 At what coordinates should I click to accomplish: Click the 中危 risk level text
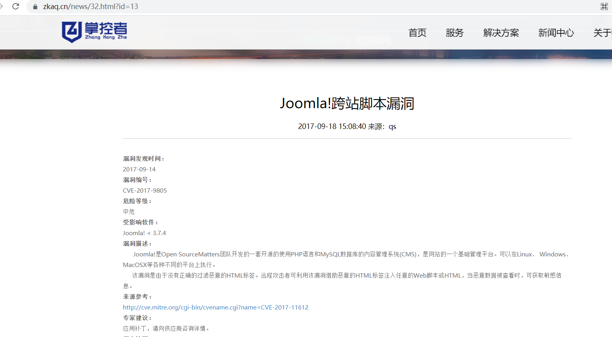coord(129,212)
